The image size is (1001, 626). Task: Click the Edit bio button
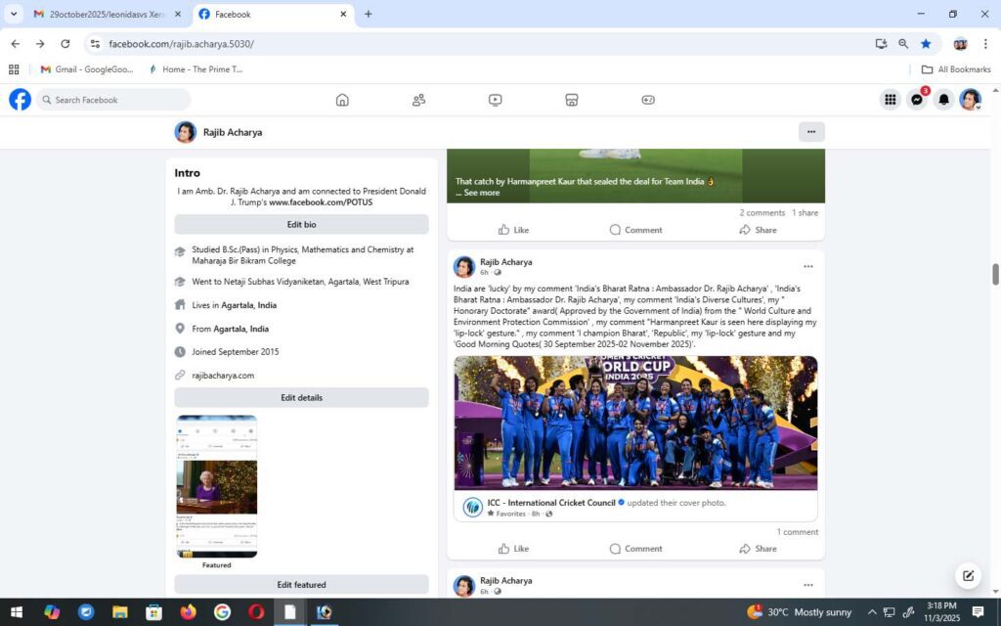pyautogui.click(x=301, y=225)
